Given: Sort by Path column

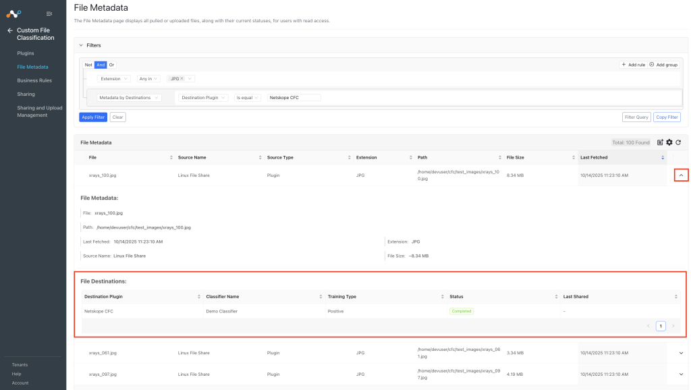Looking at the screenshot, I should (x=500, y=157).
